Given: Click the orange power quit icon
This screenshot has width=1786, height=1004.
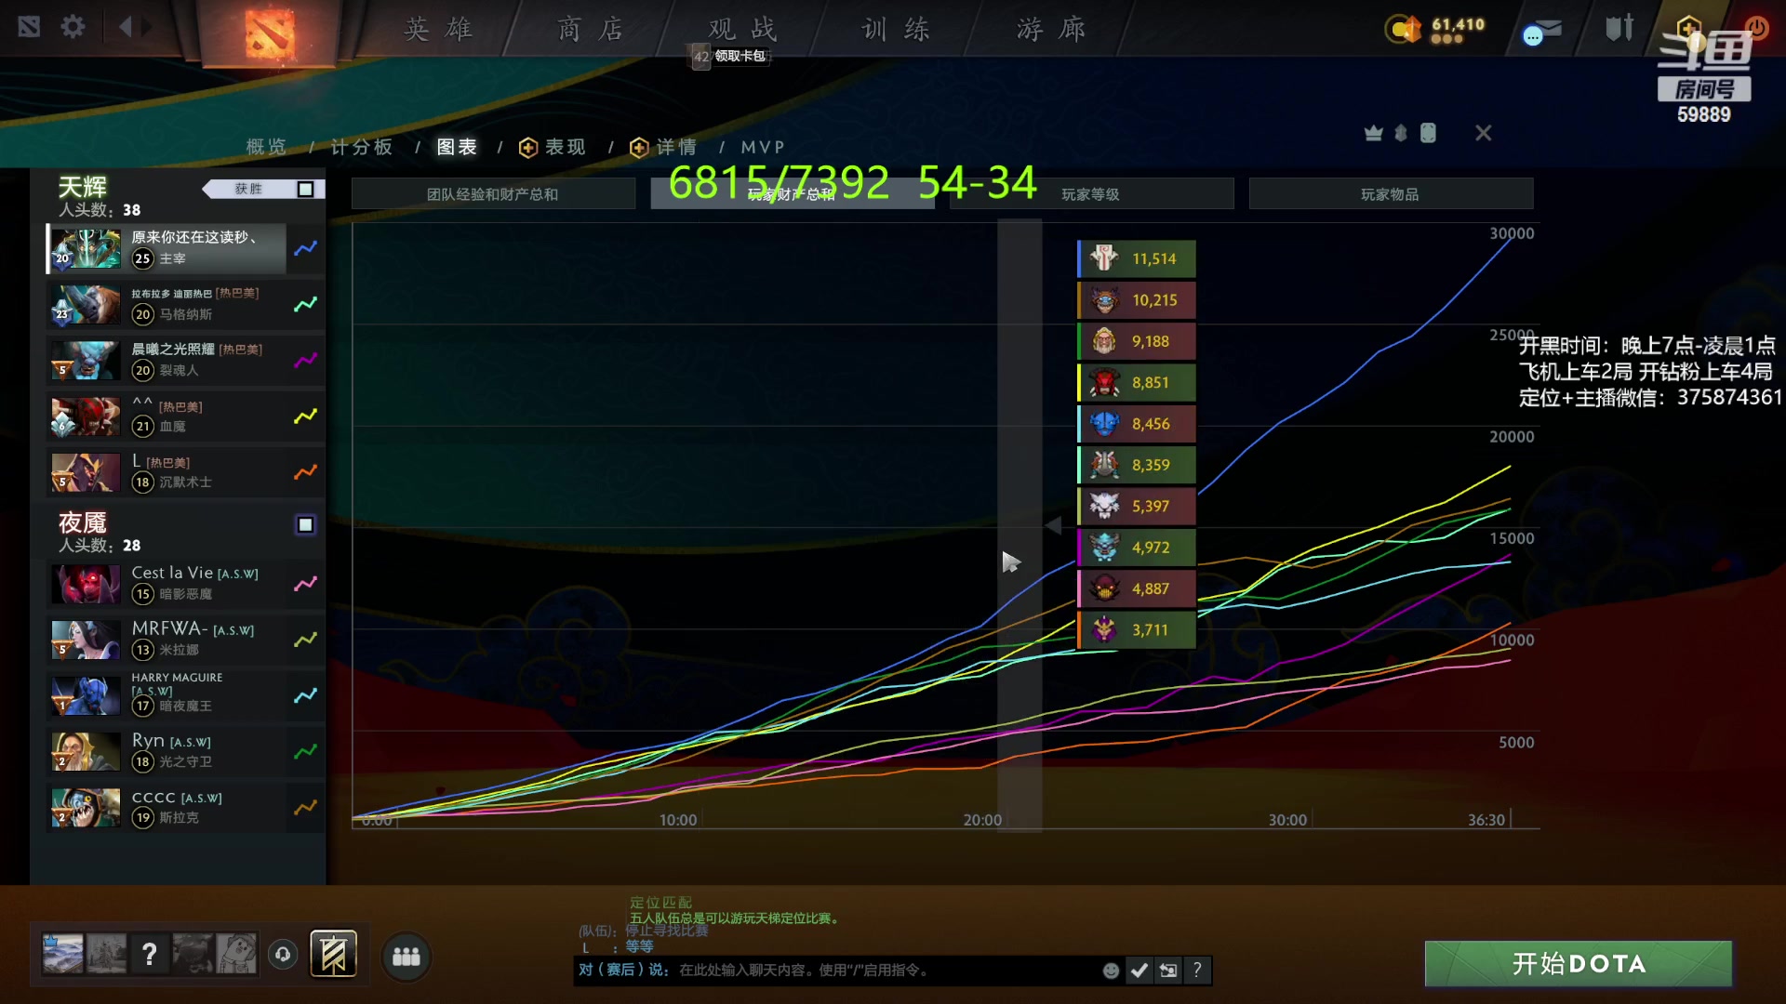Looking at the screenshot, I should click(1757, 27).
